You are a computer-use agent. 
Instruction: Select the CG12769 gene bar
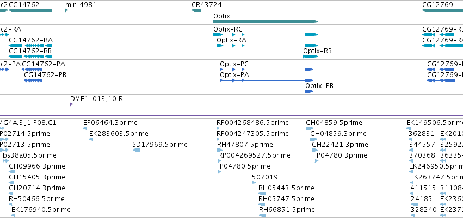click(x=443, y=10)
